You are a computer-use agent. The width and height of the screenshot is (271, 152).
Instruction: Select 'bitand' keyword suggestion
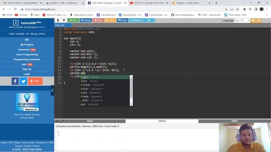tap(105, 85)
